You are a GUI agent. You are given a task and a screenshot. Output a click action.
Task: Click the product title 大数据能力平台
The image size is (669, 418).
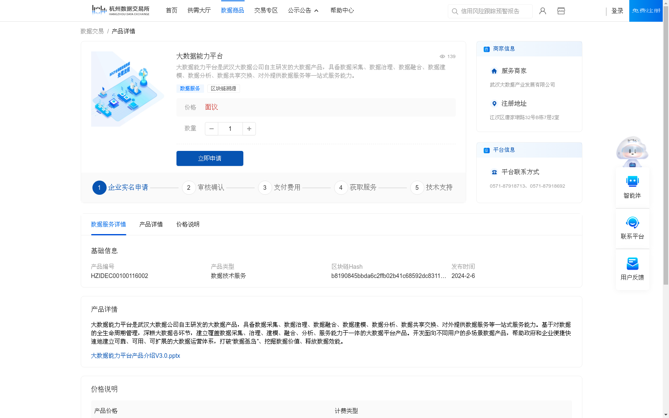(x=199, y=56)
